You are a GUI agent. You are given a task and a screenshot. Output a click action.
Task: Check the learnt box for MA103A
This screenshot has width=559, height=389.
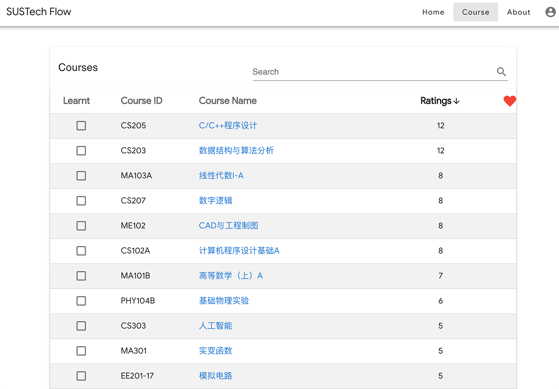coord(81,176)
